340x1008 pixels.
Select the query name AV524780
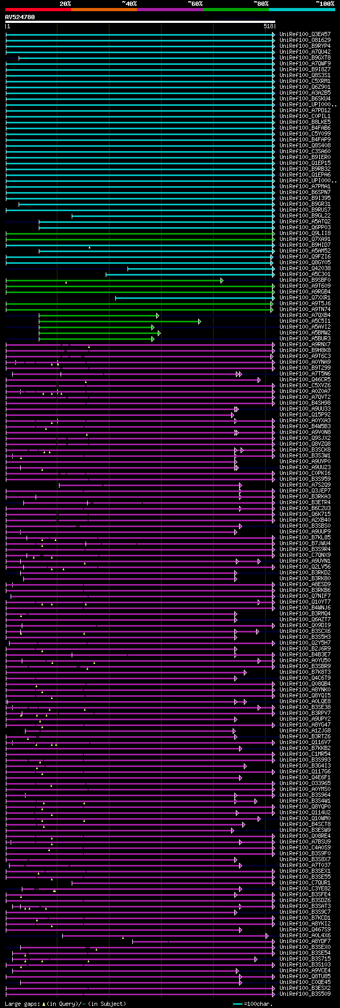click(20, 17)
